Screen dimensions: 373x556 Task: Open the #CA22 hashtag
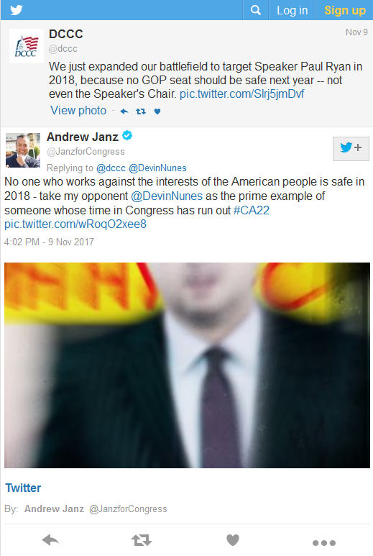point(252,210)
